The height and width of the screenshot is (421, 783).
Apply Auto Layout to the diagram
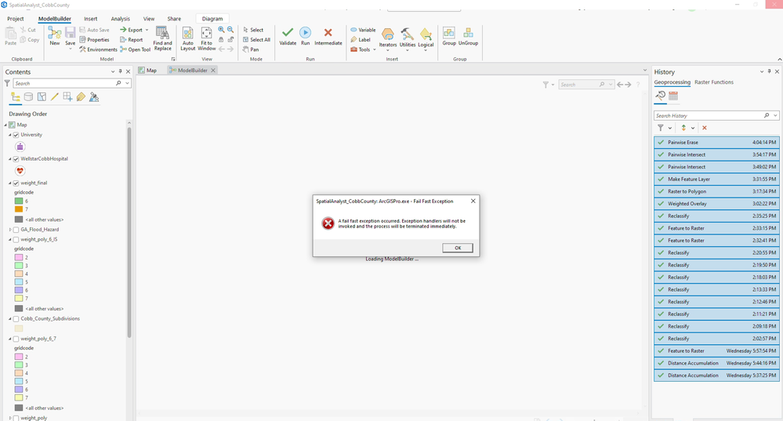(188, 38)
